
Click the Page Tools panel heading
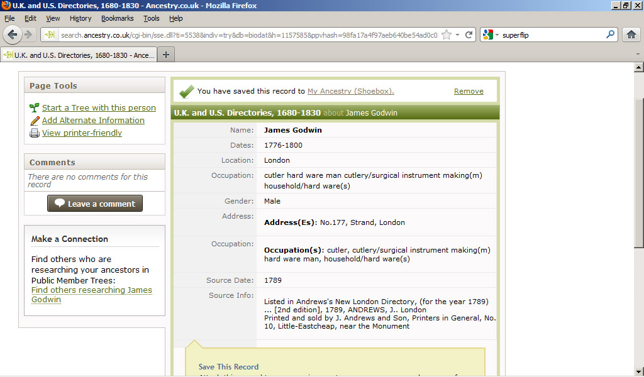point(94,85)
